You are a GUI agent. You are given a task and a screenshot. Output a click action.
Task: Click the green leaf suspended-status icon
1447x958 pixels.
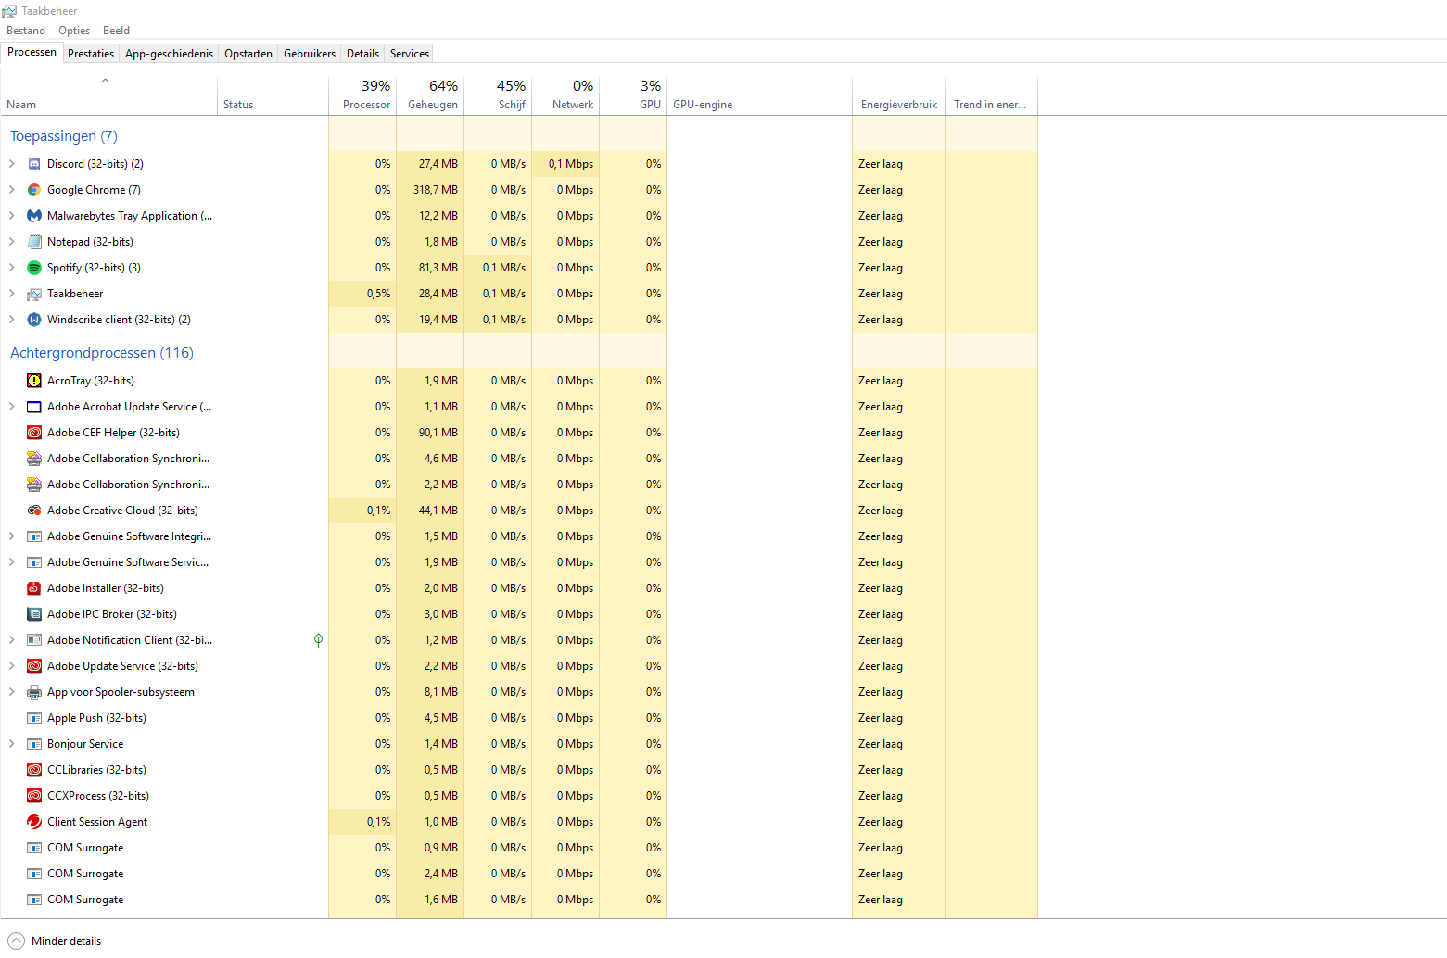click(x=318, y=640)
